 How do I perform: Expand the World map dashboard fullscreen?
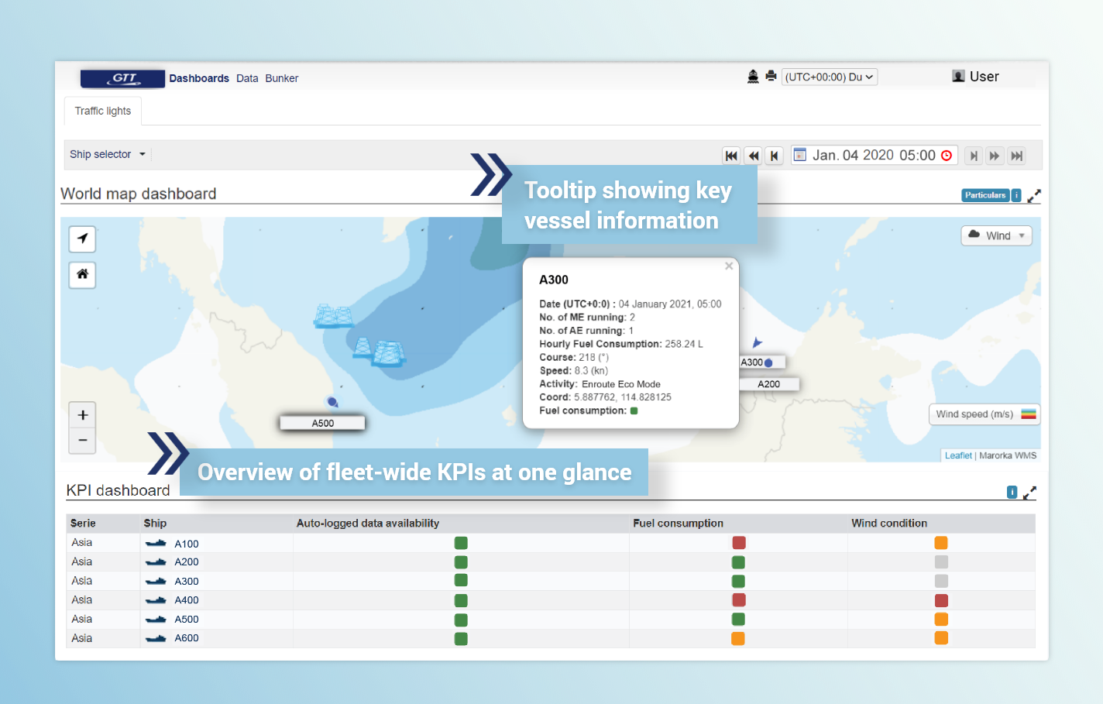[1034, 196]
